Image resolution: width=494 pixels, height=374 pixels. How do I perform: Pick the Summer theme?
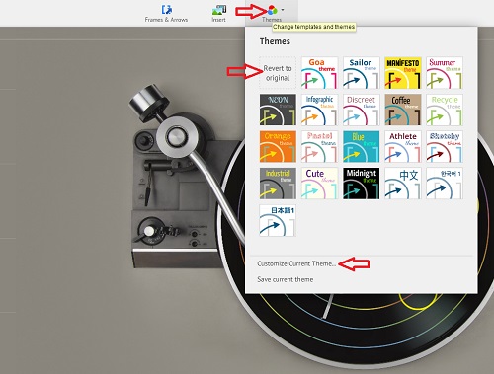pyautogui.click(x=445, y=73)
